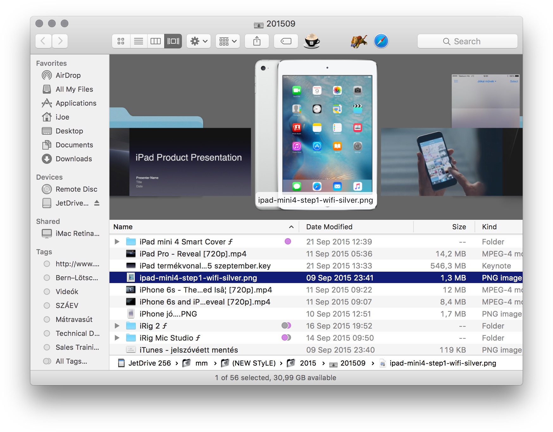Image resolution: width=553 pixels, height=432 pixels.
Task: Open Documents in the sidebar
Action: [70, 145]
